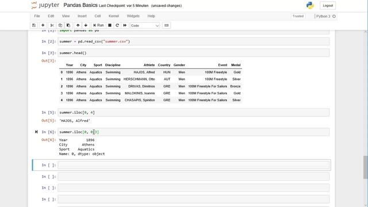Click the Medal column header
This screenshot has width=368, height=207.
[x=236, y=65]
